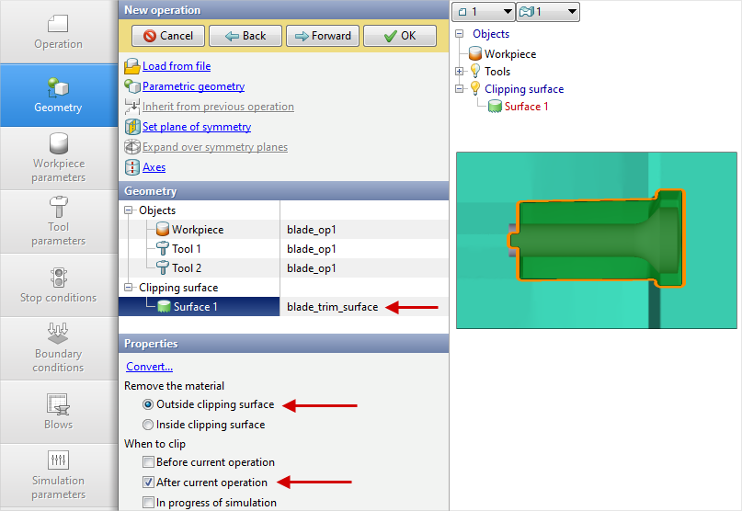Open the first view dropdown above the tree
This screenshot has width=742, height=511.
coord(485,12)
